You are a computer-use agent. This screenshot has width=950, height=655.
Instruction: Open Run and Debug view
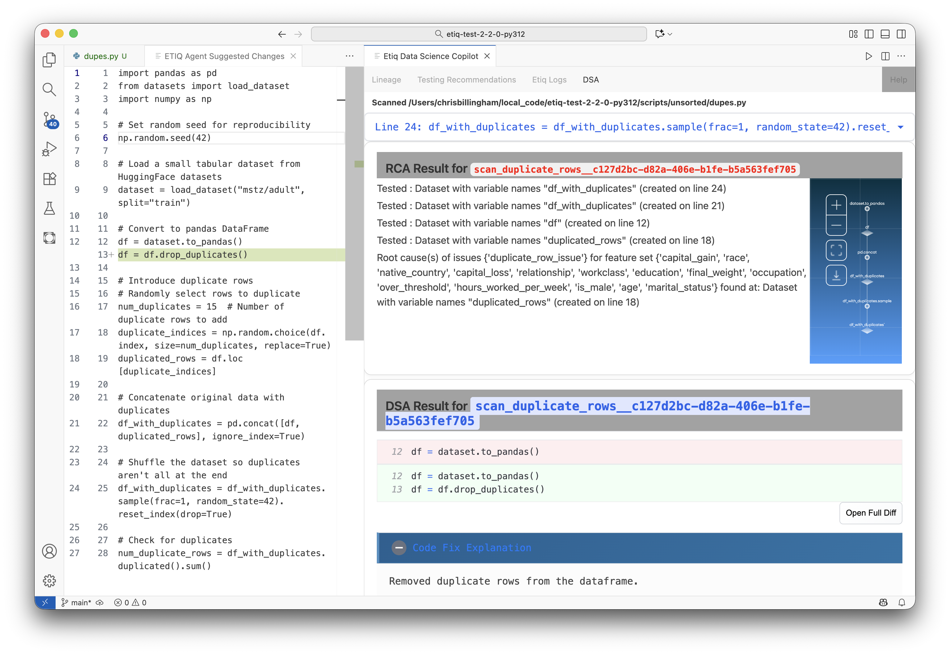click(x=49, y=149)
